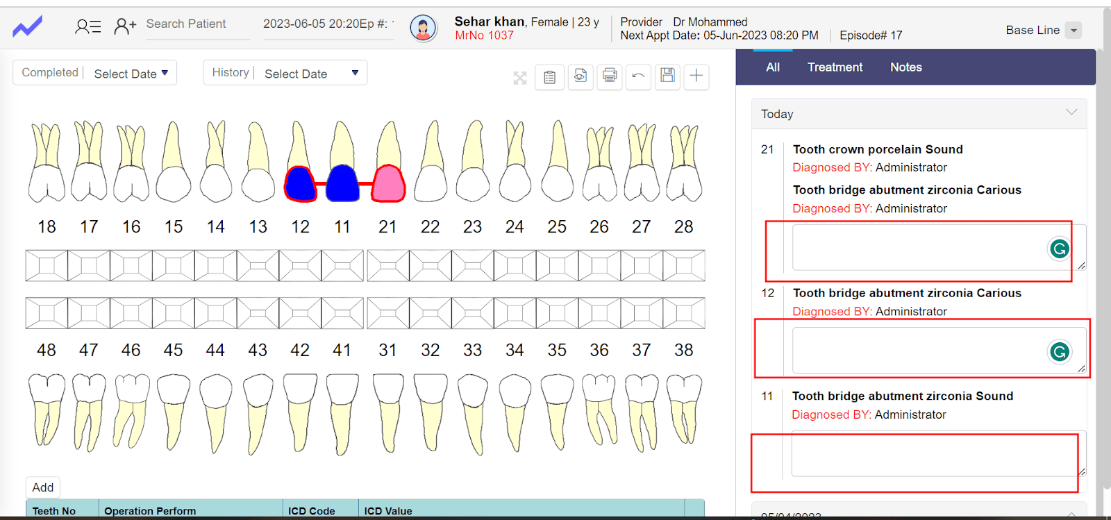
Task: Click the blue tooth 12 crown
Action: [300, 184]
